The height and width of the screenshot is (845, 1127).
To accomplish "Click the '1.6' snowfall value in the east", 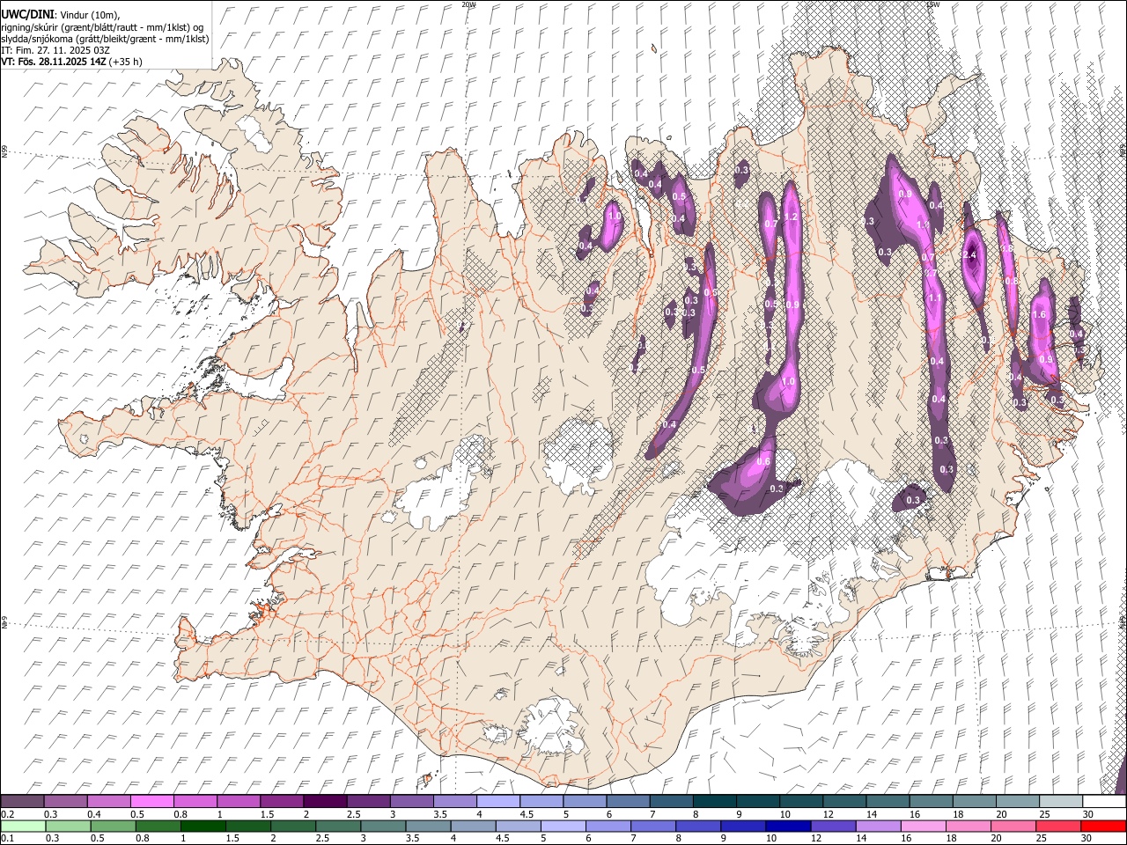I will 1039,315.
